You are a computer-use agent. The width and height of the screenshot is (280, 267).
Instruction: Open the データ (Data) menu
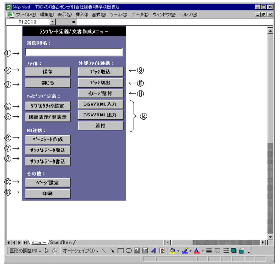[x=140, y=14]
